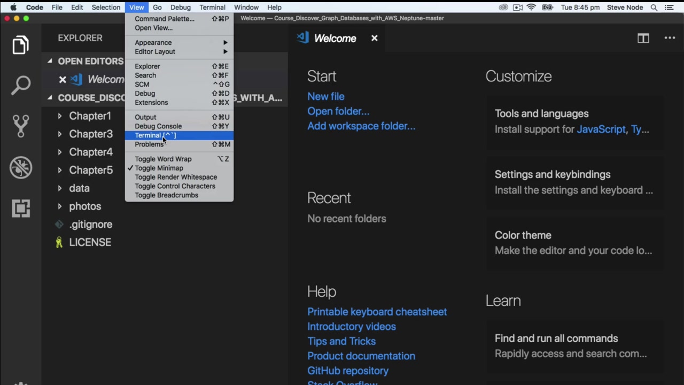Image resolution: width=684 pixels, height=385 pixels.
Task: Click the Open folder... link
Action: [x=338, y=111]
